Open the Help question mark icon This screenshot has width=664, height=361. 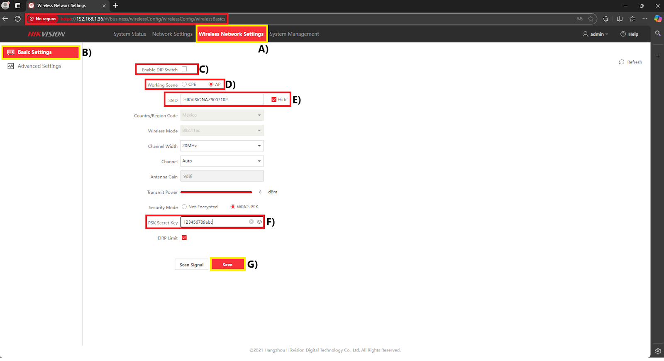tap(623, 34)
